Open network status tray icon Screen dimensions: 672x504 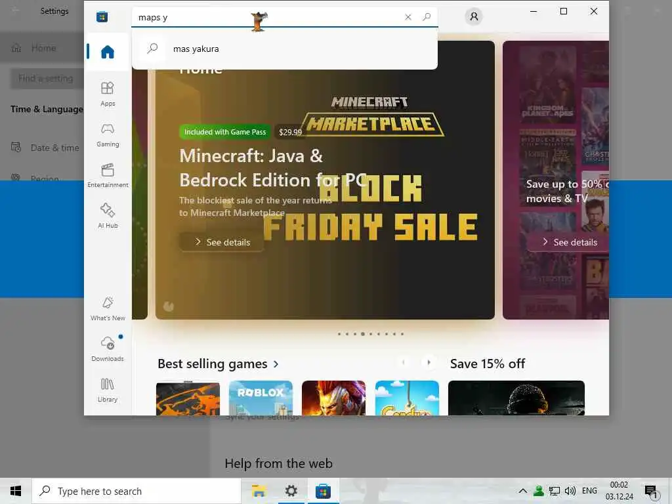click(x=555, y=491)
